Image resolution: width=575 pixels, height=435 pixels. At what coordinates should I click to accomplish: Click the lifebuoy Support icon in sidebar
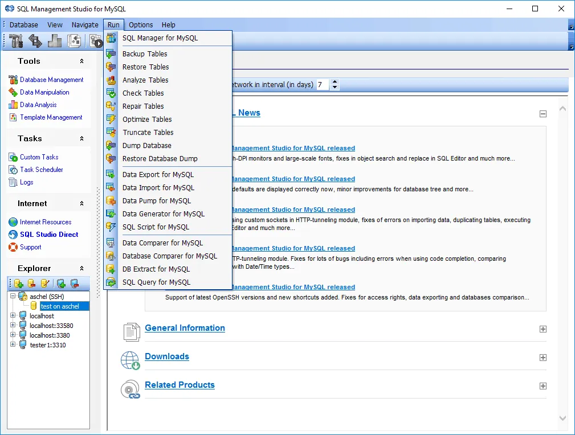(13, 247)
